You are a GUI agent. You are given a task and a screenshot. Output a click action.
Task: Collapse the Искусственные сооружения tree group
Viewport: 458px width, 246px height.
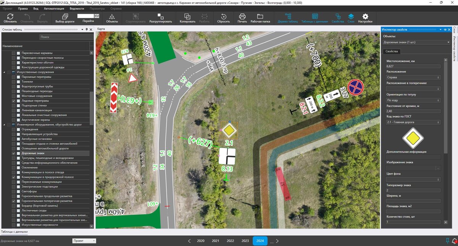click(x=4, y=72)
